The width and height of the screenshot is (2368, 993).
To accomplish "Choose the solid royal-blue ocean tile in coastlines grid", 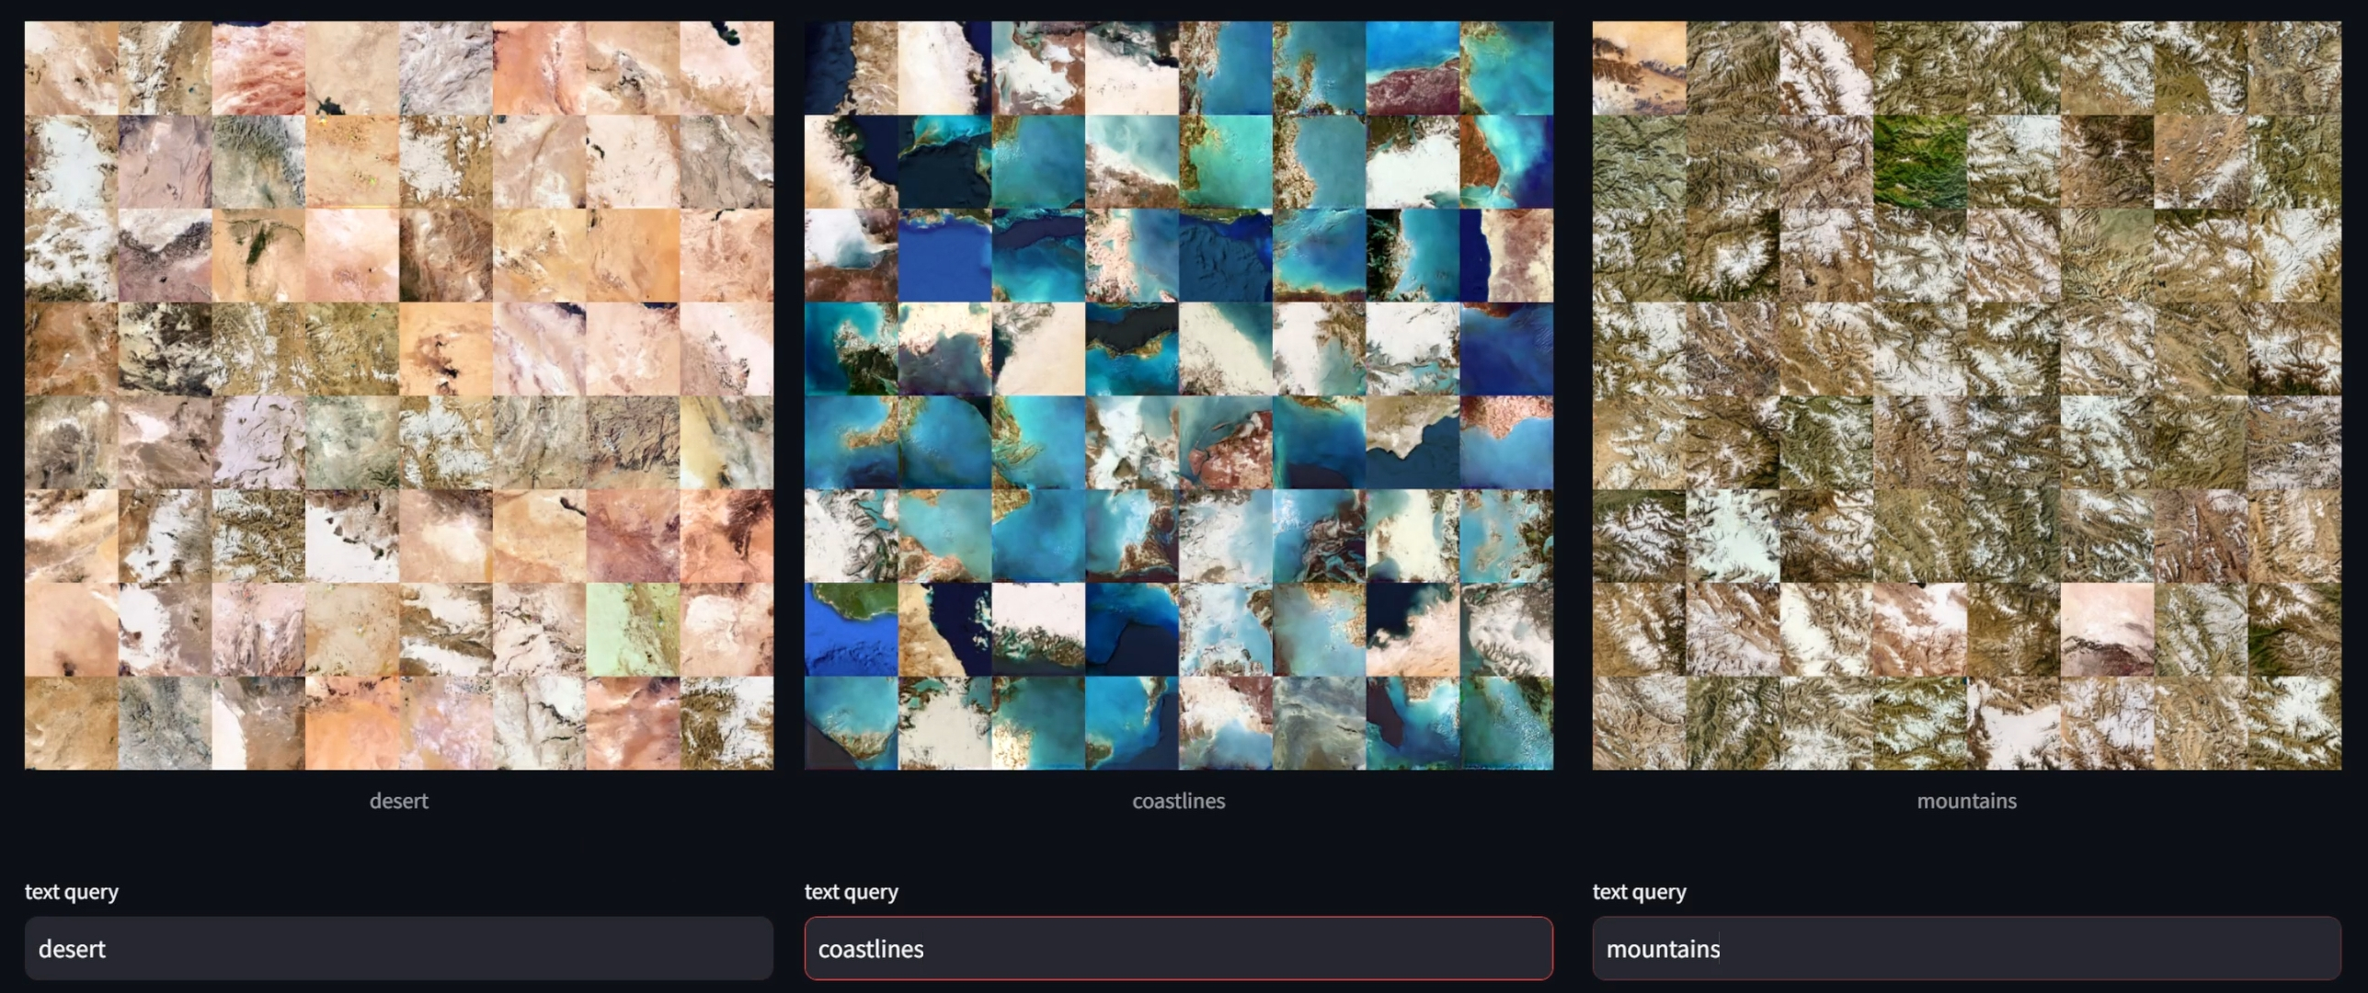I will point(944,256).
